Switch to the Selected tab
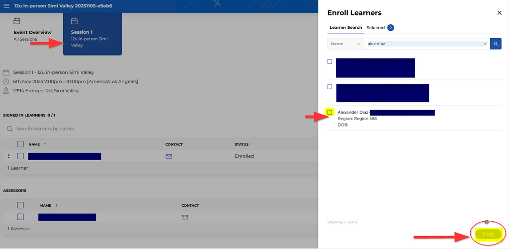Screen dimensions: 509x249 click(x=380, y=28)
